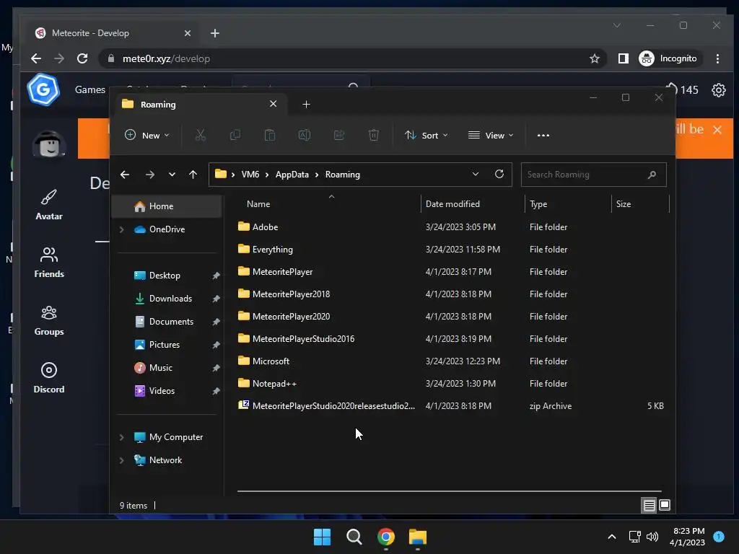Click the Meteorite G logo
This screenshot has height=554, width=739.
coord(43,89)
